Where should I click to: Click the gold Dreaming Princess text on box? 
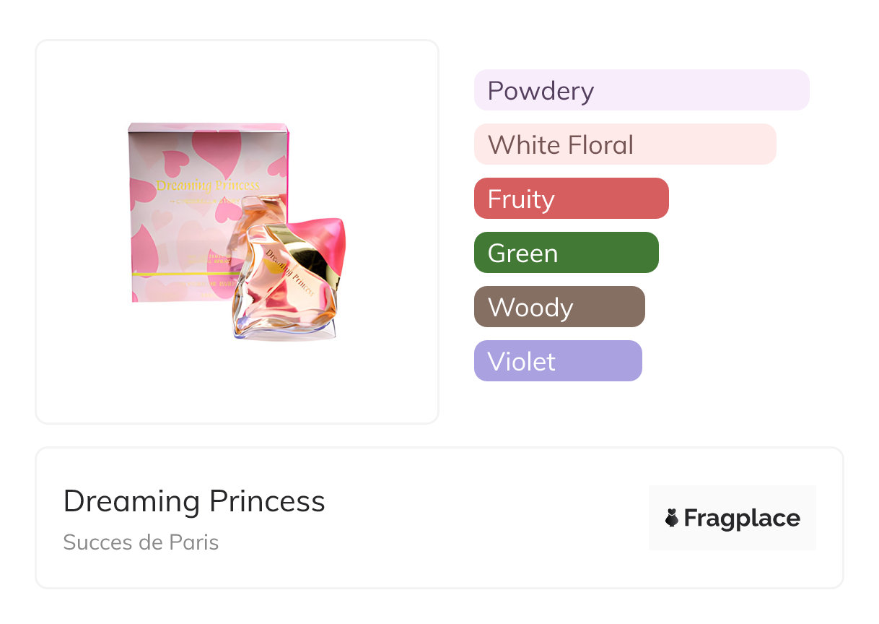coord(207,186)
